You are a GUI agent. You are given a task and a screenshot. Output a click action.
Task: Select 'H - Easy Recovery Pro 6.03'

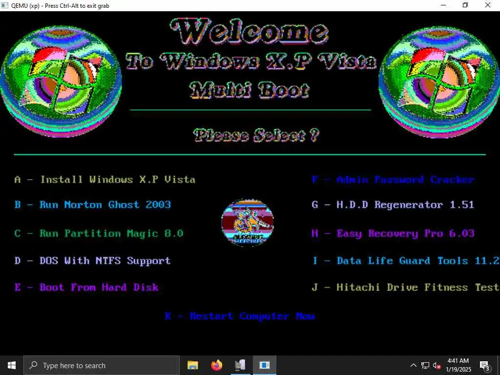[x=393, y=233]
